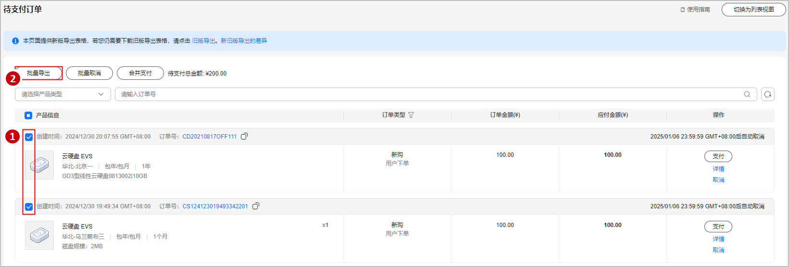Click the batch export button
Image resolution: width=789 pixels, height=267 pixels.
click(x=38, y=73)
